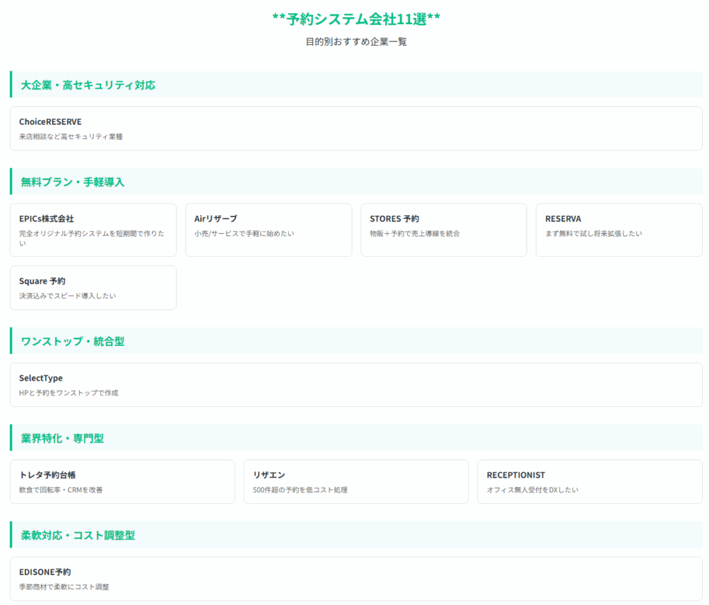Image resolution: width=709 pixels, height=605 pixels.
Task: Click the 500件超の予約を低コスト処理 description text
Action: (300, 490)
